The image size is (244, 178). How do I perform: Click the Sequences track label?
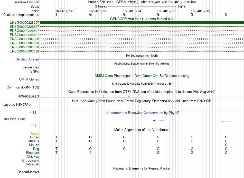pyautogui.click(x=31, y=67)
